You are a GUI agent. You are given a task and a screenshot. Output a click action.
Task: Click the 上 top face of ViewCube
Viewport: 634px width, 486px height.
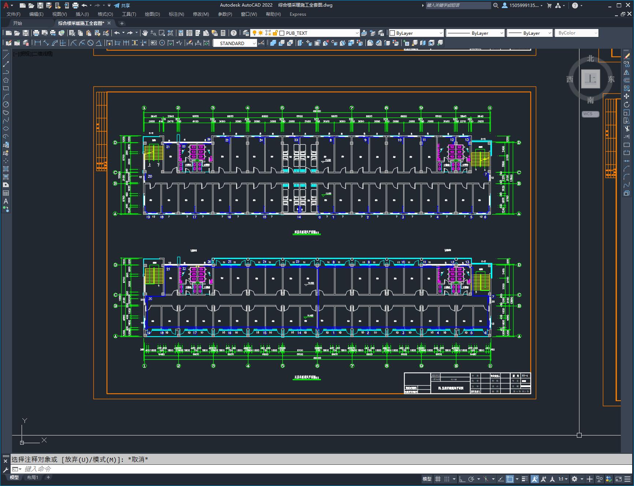pos(590,79)
